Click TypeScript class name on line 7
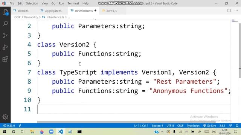241x135 pixels. [x=78, y=72]
